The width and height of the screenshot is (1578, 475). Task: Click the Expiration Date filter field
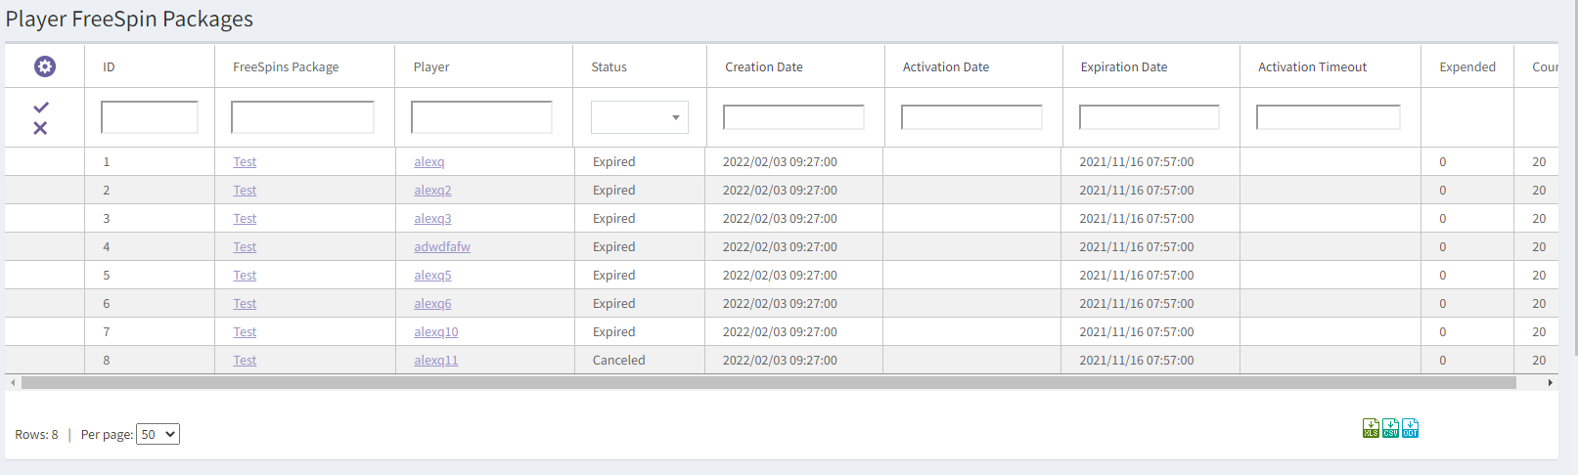coord(1149,117)
